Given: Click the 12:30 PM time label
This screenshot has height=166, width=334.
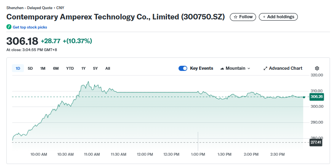Looking at the screenshot, I should tap(171, 155).
